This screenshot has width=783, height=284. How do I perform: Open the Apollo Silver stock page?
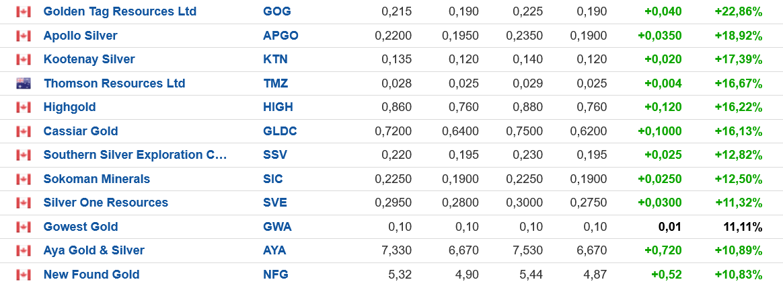[x=80, y=36]
